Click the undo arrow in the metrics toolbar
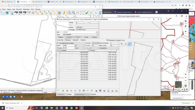Viewport: 195px width, 110px height. pyautogui.click(x=59, y=91)
